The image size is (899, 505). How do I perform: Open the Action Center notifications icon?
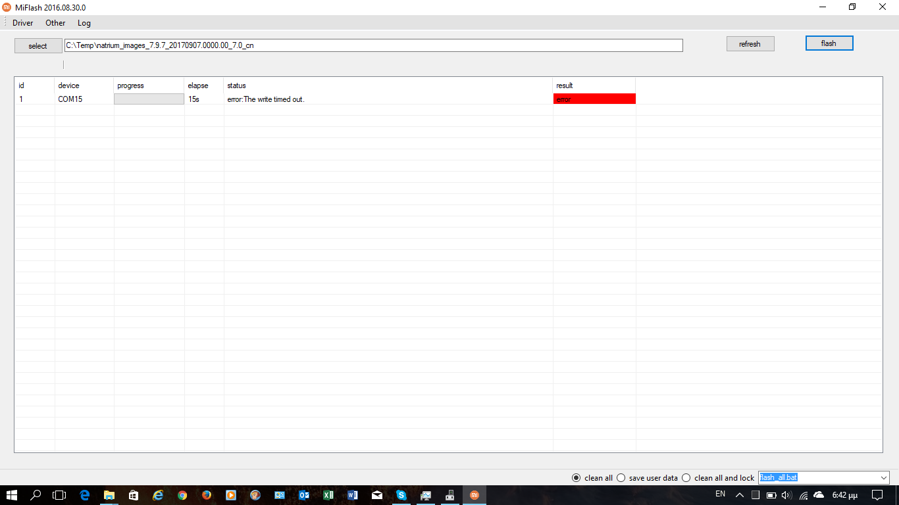tap(877, 495)
